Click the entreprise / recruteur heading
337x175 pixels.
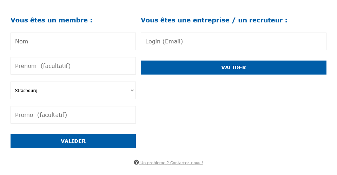(214, 20)
